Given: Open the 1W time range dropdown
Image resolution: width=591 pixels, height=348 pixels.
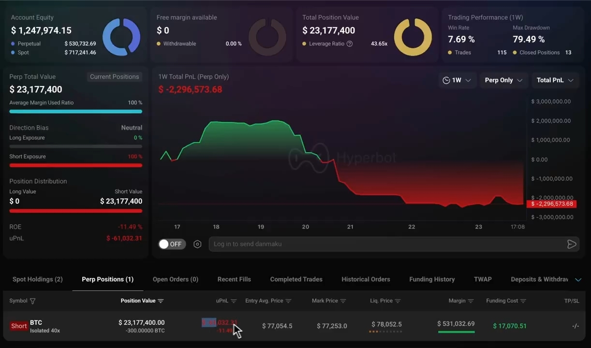Looking at the screenshot, I should pos(457,80).
